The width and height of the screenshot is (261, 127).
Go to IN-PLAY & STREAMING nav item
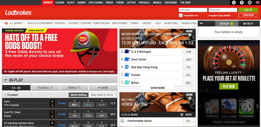(40, 23)
